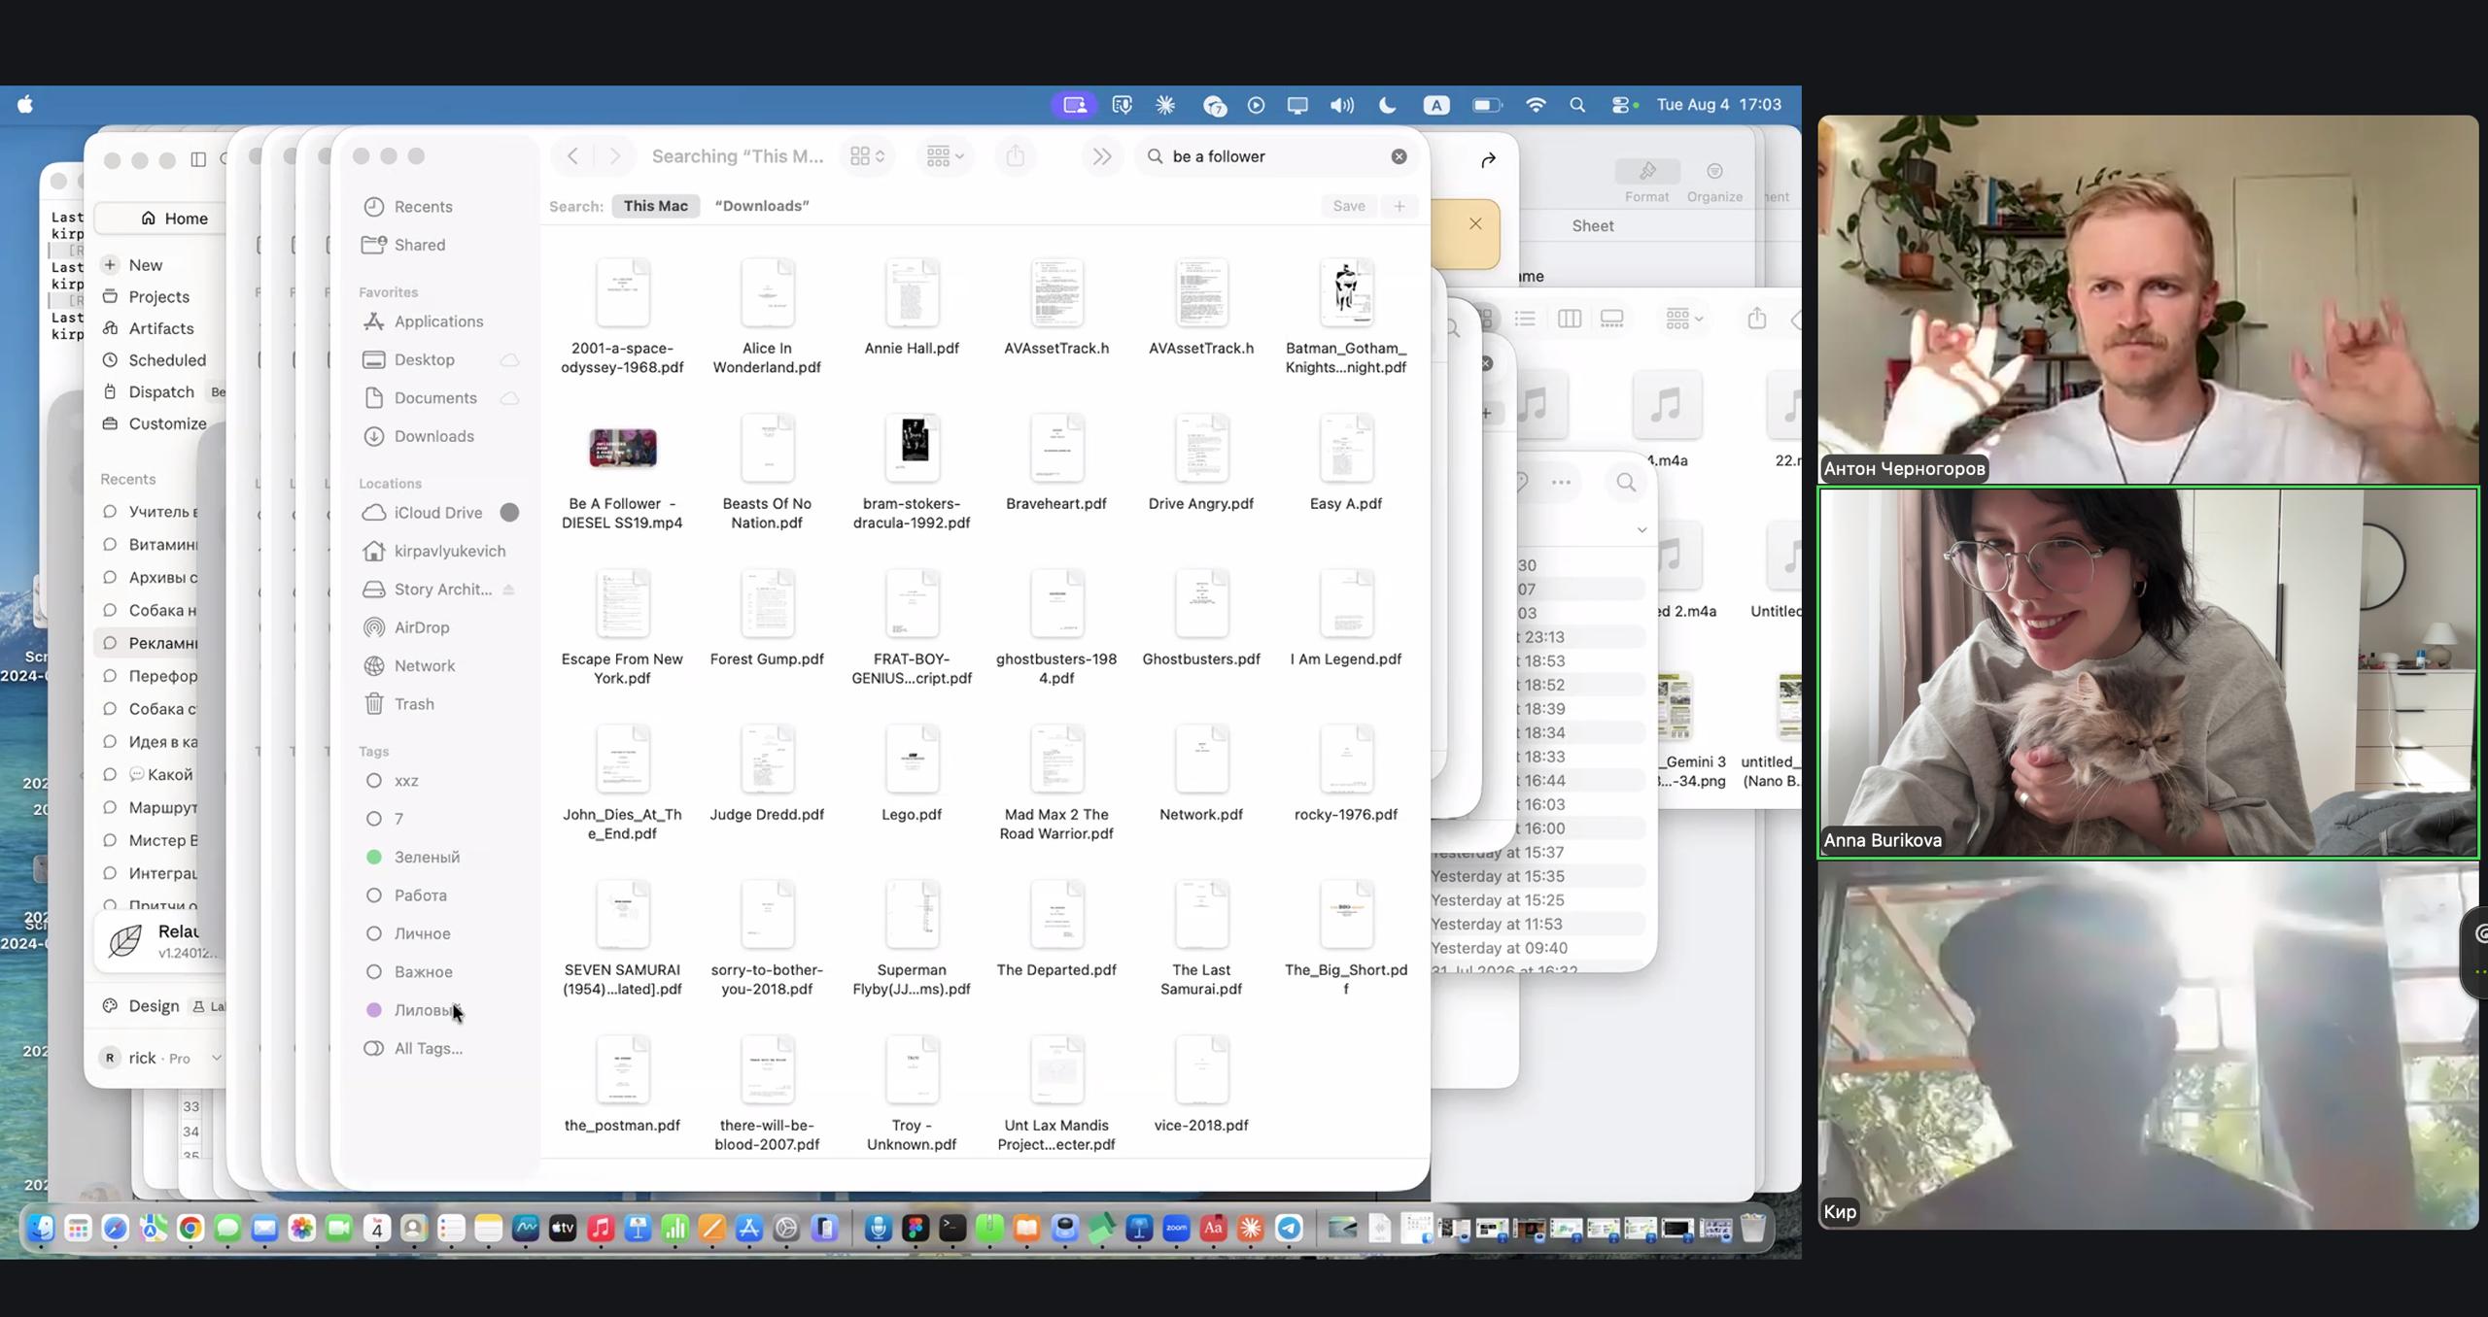Open Telegram from the Dock
The image size is (2488, 1317).
click(1289, 1229)
